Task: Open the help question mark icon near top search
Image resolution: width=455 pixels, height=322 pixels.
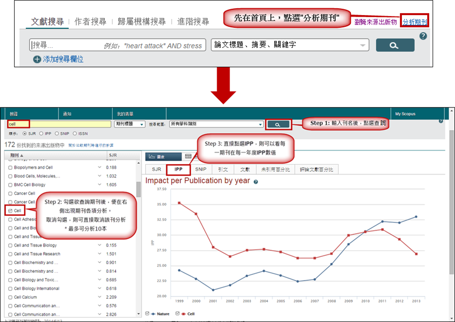Action: [x=423, y=36]
